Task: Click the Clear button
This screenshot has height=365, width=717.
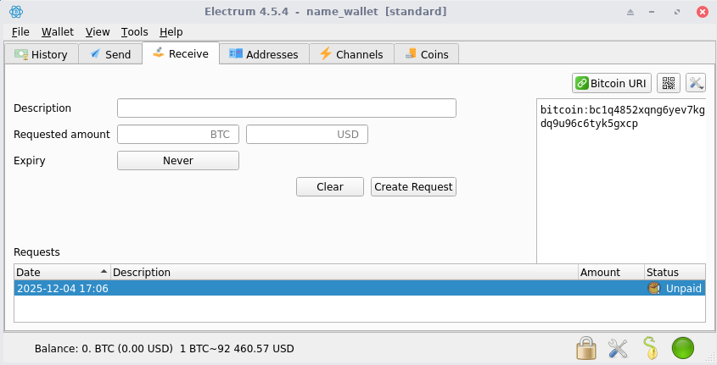Action: tap(329, 186)
